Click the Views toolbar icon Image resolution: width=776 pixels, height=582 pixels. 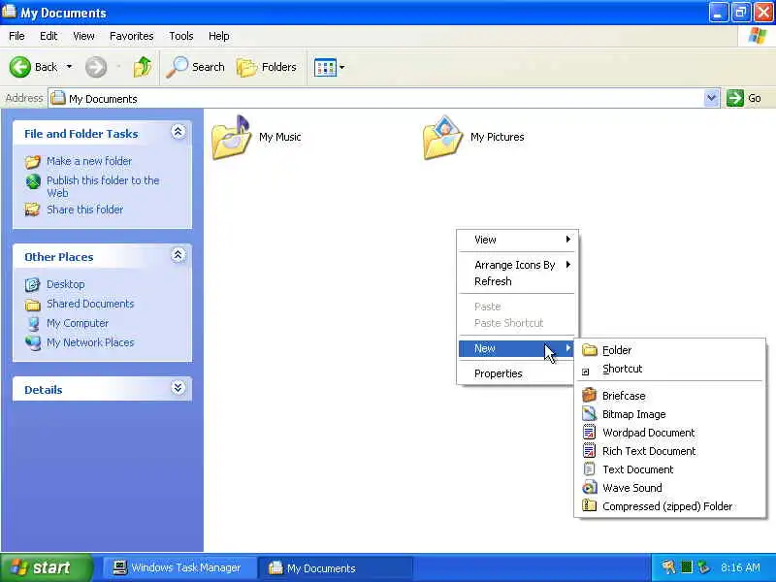325,67
